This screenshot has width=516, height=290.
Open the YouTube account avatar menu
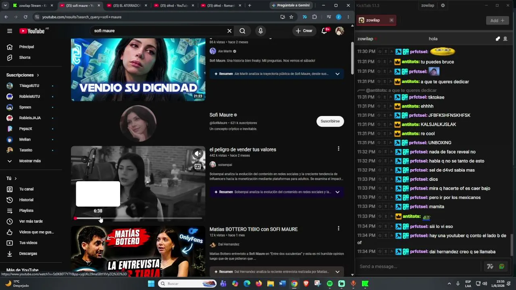point(340,31)
